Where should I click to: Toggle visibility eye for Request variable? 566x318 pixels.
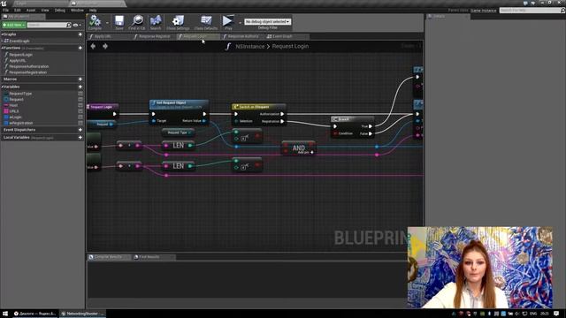click(80, 99)
